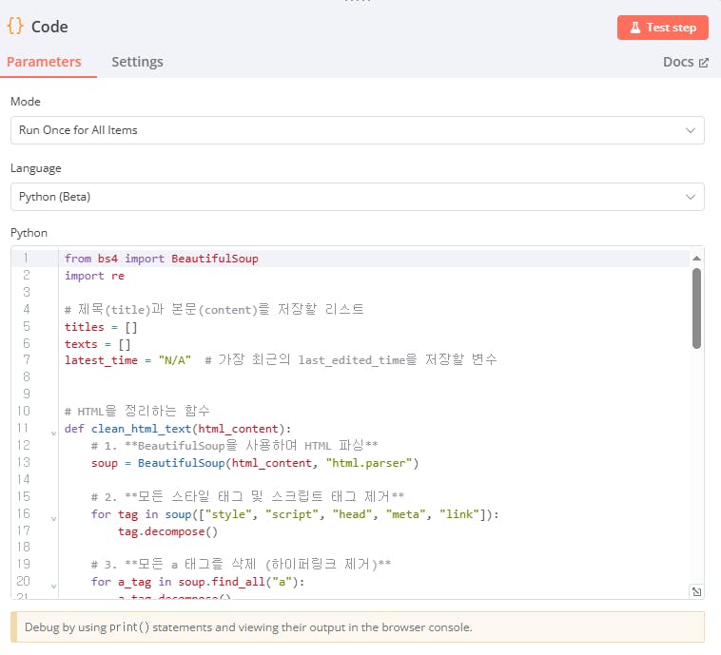The image size is (721, 655).
Task: Place cursor on the bs4 import line
Action: click(x=162, y=259)
